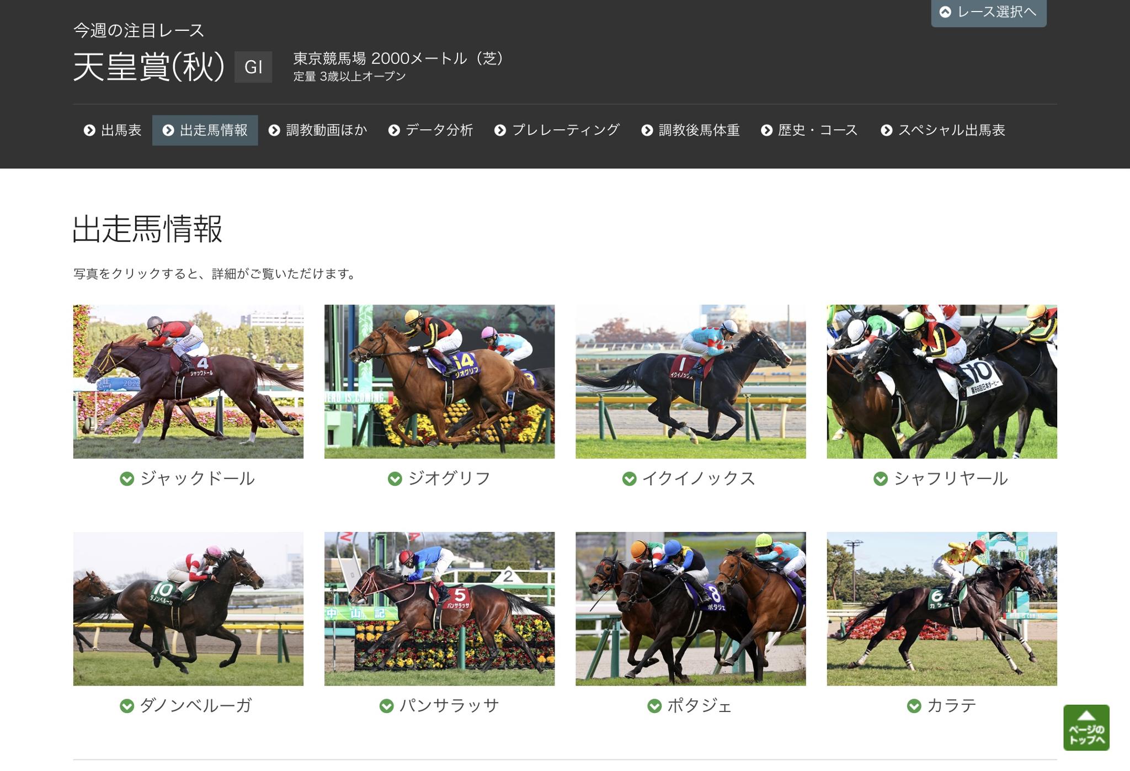Open the 出馬表 tab
1130x771 pixels.
coord(113,130)
